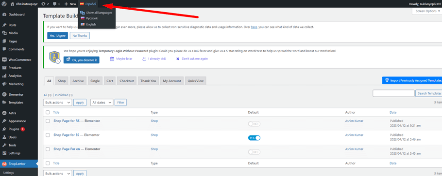Disable the YES default toggle for ES
442x176 pixels.
[254, 138]
